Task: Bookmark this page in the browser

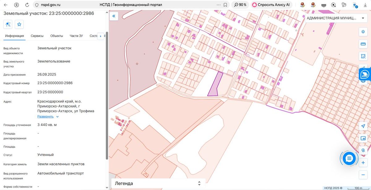Action: (x=225, y=5)
